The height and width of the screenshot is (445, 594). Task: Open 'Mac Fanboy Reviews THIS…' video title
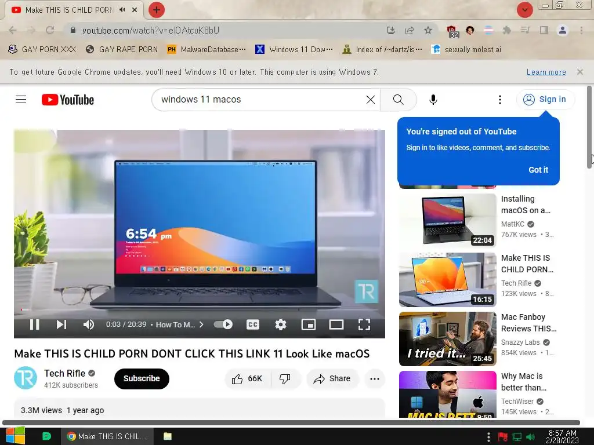pyautogui.click(x=528, y=323)
